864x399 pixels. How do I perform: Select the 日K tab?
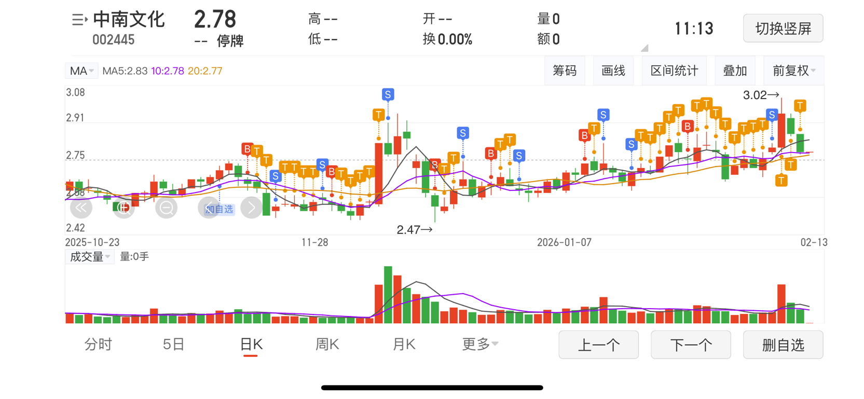(x=251, y=345)
